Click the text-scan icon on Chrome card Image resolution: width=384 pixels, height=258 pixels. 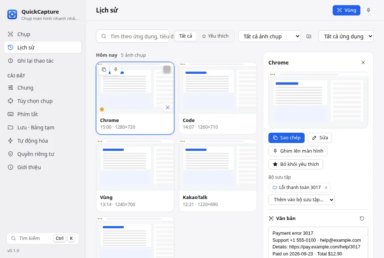168,108
